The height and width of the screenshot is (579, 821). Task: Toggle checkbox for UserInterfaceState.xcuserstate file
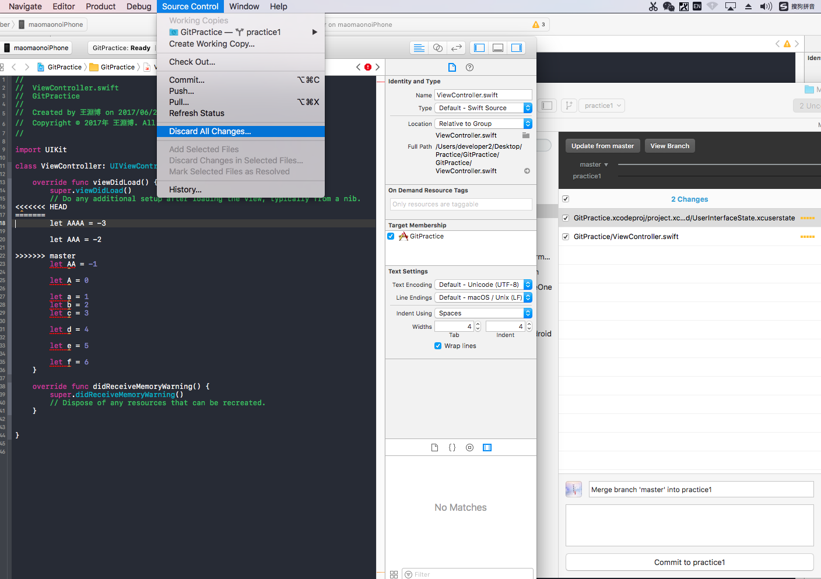565,218
